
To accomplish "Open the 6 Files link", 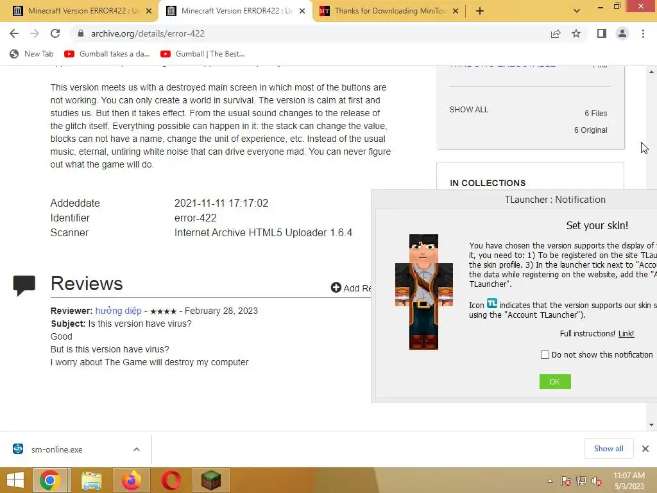I will [x=596, y=113].
